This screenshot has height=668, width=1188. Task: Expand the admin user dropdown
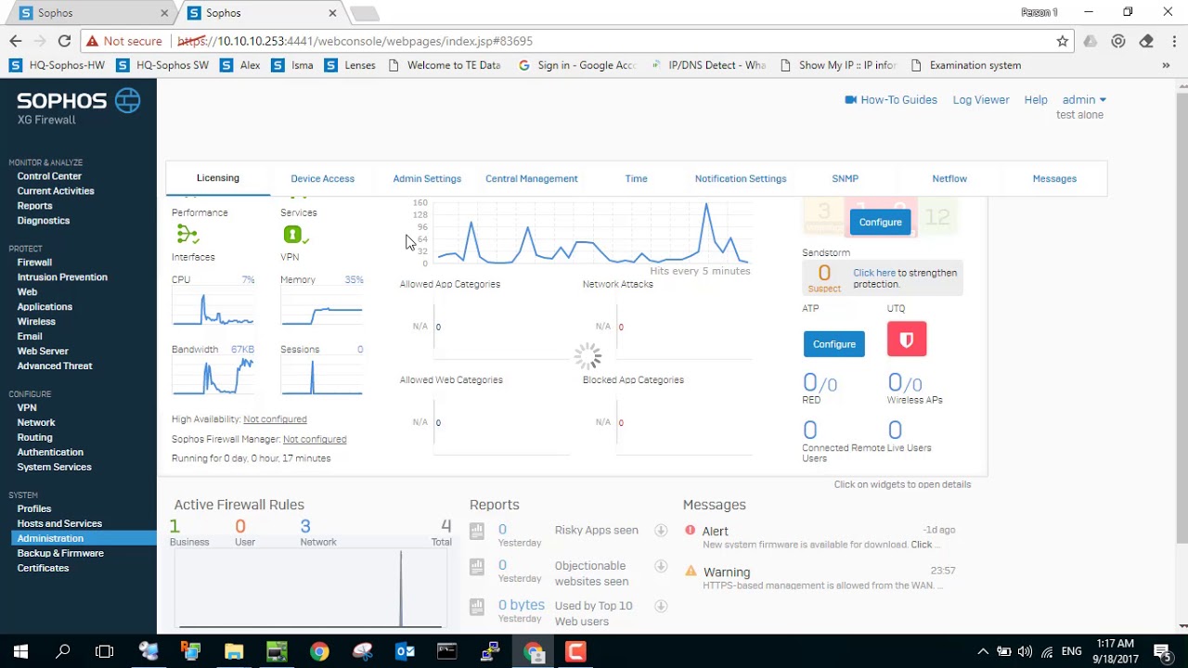(1084, 99)
